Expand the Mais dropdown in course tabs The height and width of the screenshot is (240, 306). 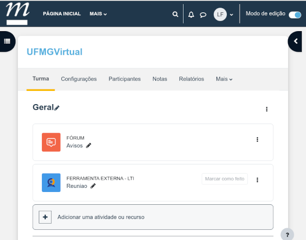pyautogui.click(x=224, y=79)
